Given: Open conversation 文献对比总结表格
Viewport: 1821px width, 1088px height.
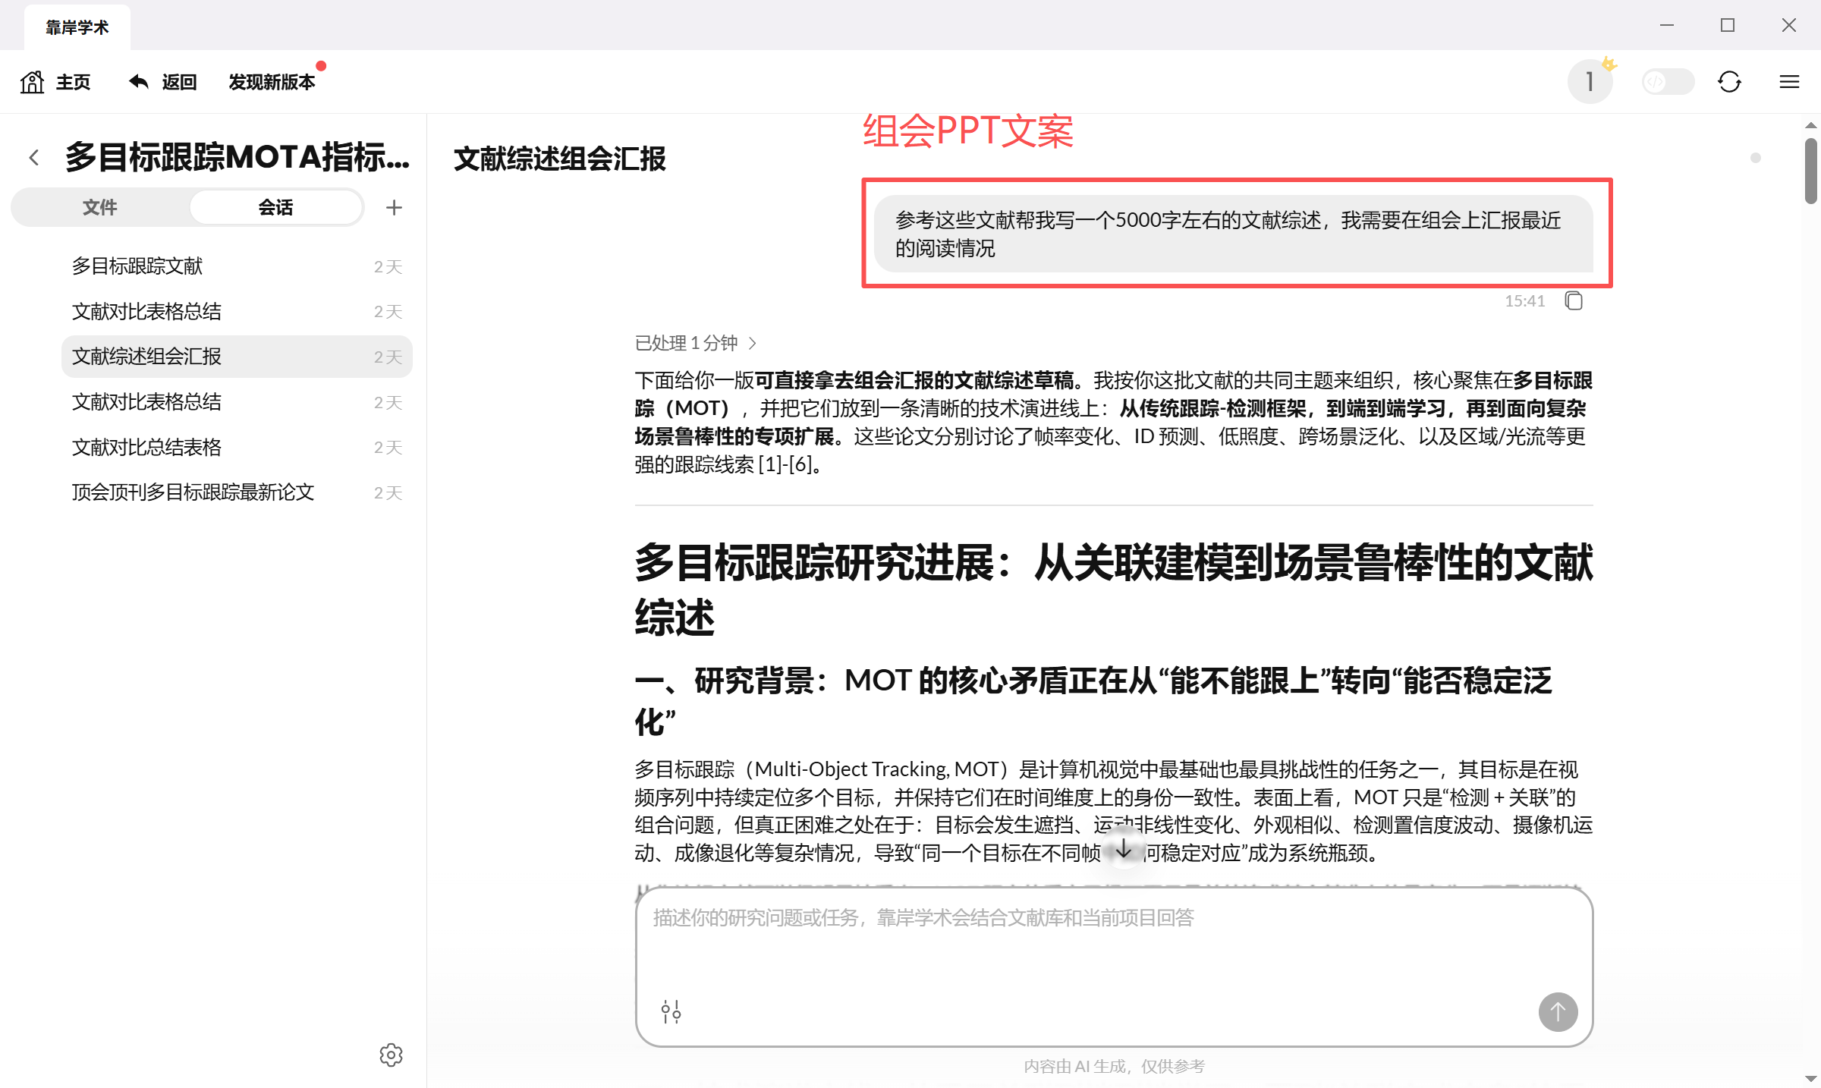Looking at the screenshot, I should 237,447.
